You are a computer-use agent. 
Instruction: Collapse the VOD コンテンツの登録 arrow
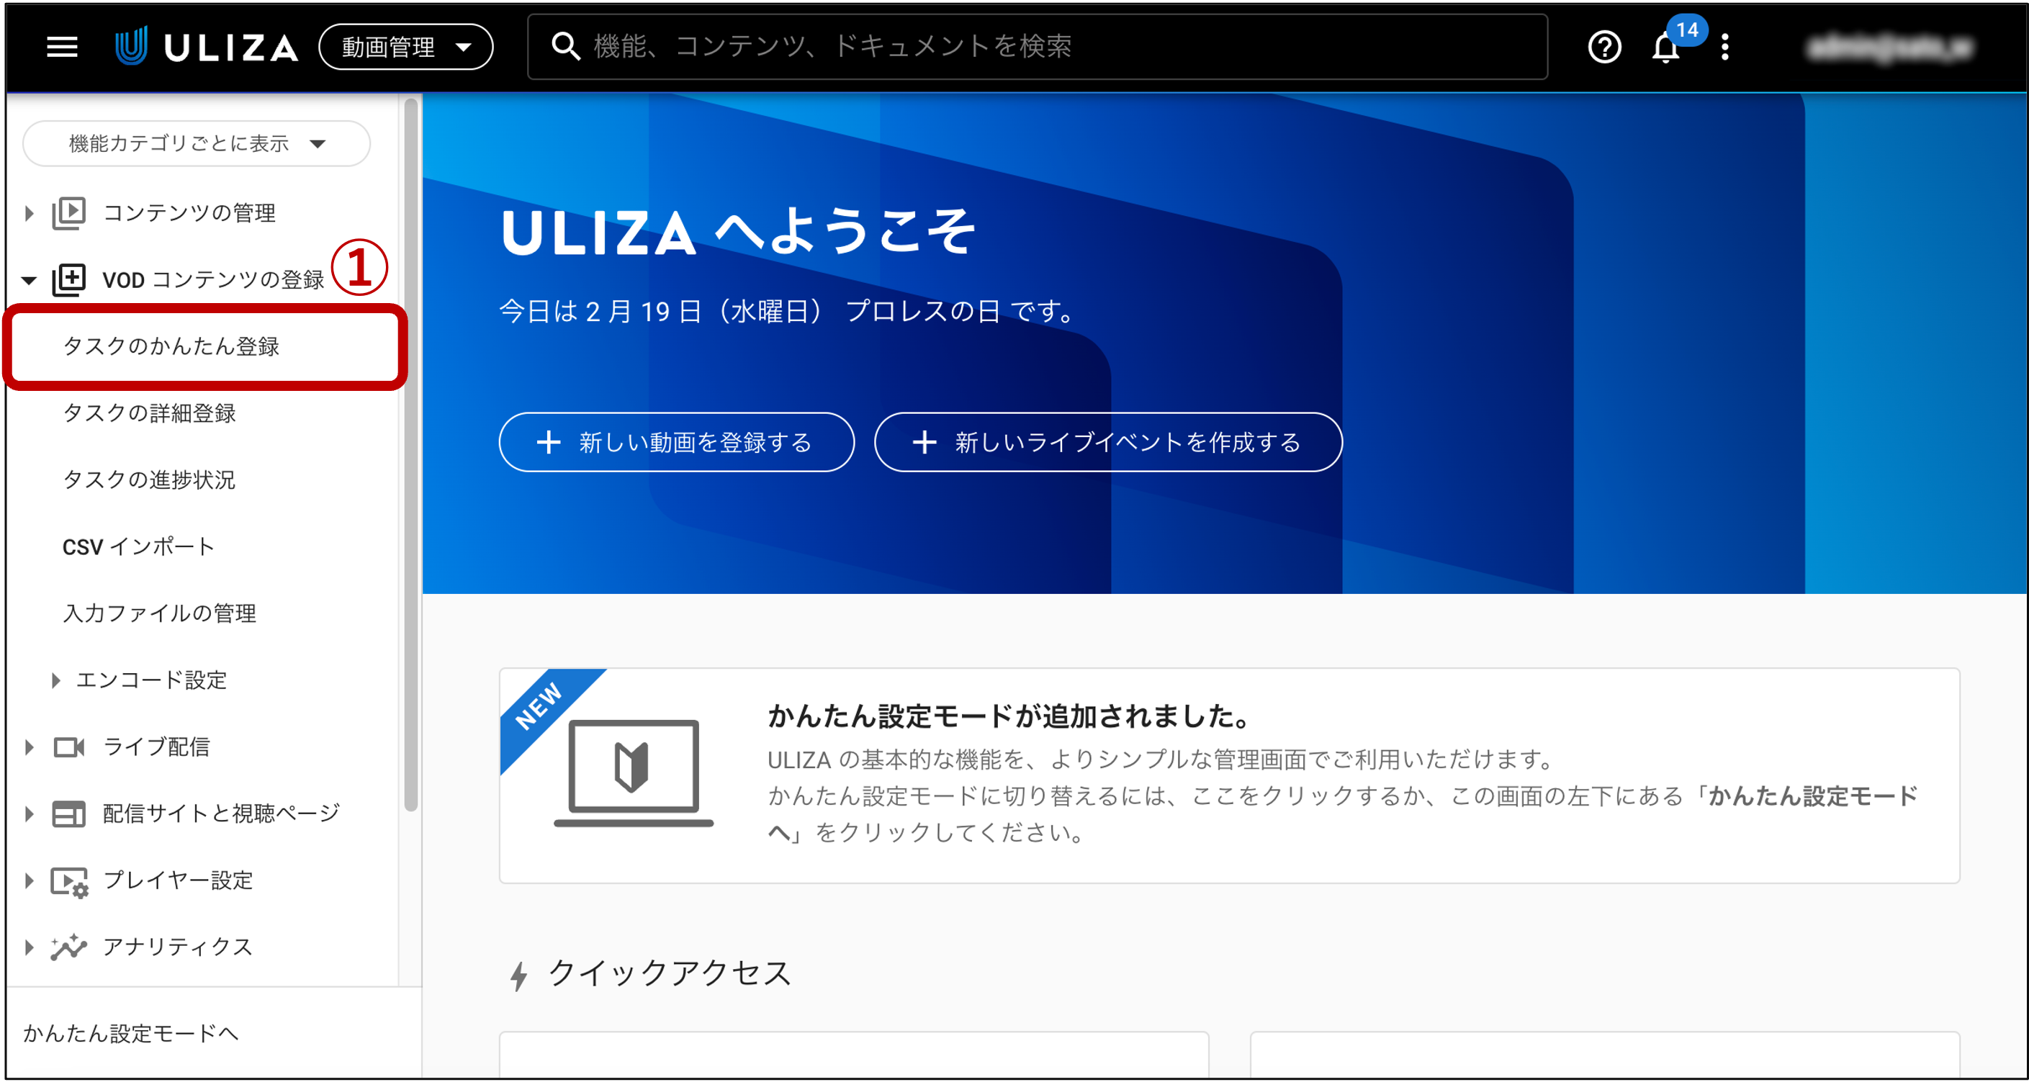pos(29,280)
